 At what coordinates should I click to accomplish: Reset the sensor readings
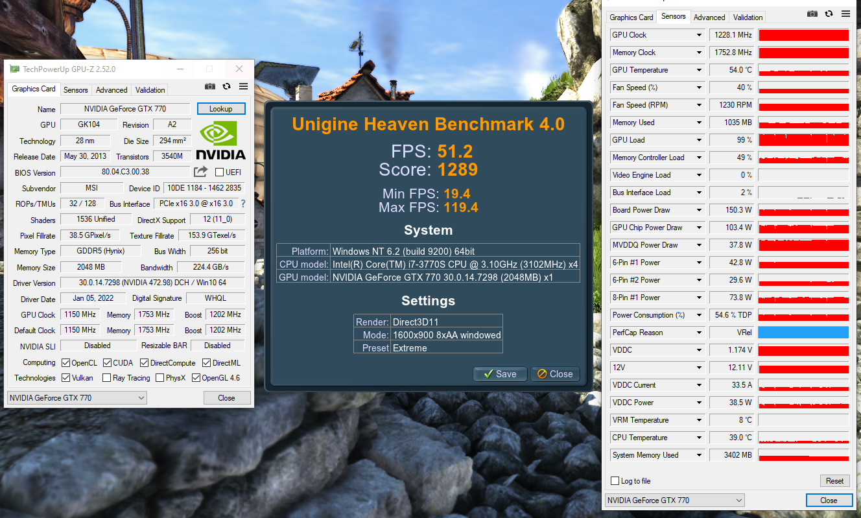[x=834, y=481]
